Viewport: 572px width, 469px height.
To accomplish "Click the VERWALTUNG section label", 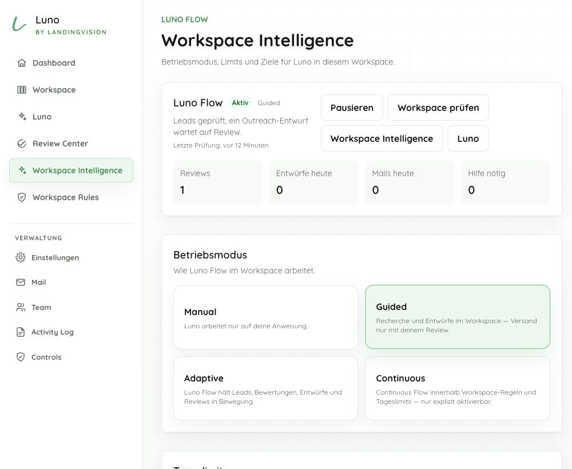I will coord(38,238).
